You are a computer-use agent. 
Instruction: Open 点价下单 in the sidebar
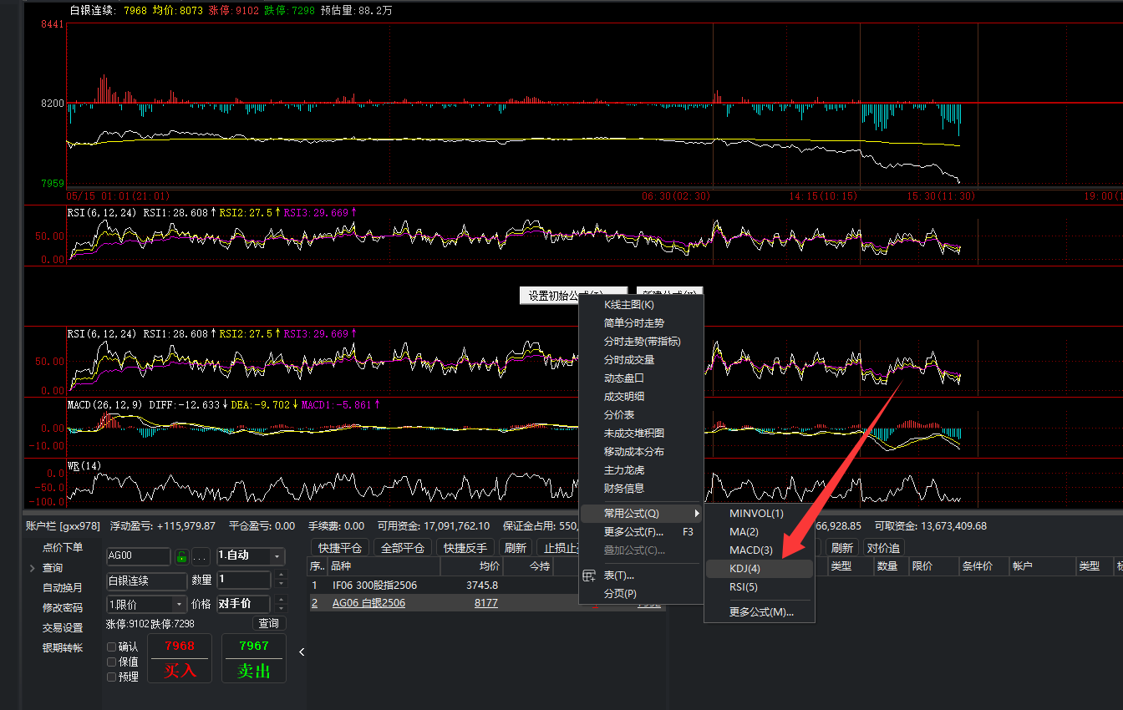63,548
